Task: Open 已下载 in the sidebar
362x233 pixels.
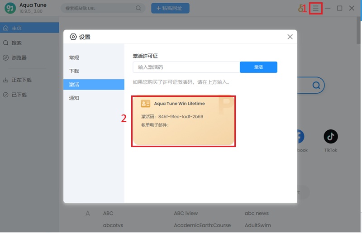Action: [x=29, y=95]
